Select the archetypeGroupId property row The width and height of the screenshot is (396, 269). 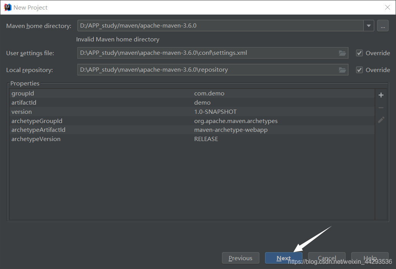pos(192,121)
